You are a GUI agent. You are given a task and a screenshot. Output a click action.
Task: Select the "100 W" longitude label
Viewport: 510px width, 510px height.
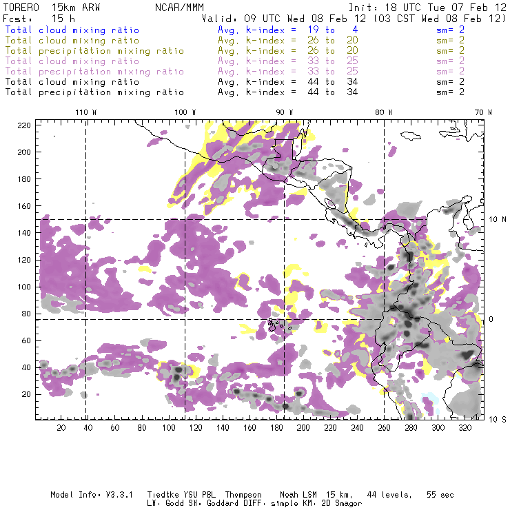pyautogui.click(x=185, y=112)
